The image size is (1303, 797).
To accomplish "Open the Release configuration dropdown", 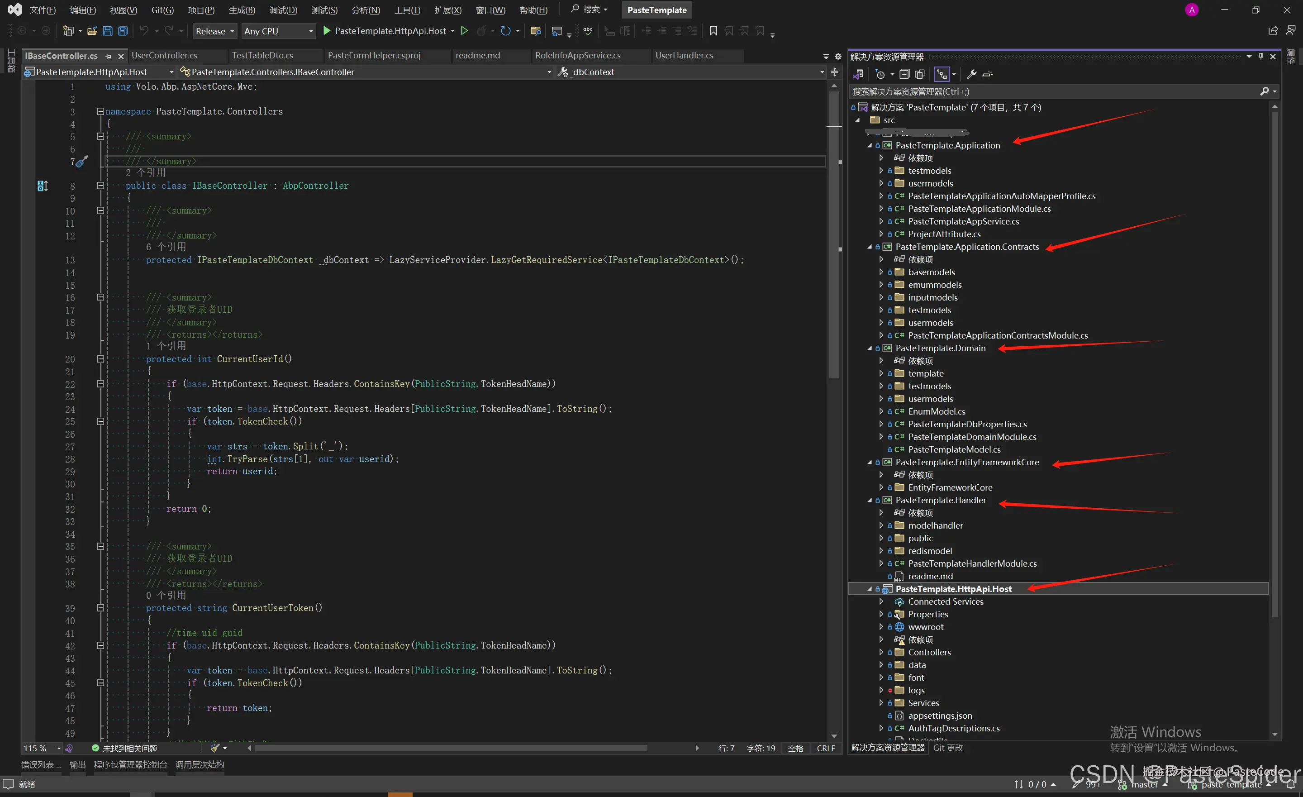I will point(214,31).
